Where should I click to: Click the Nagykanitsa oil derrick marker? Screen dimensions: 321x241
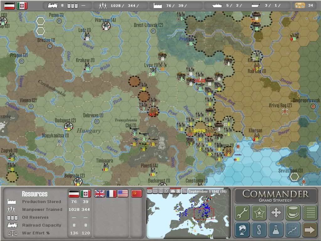pos(59,142)
